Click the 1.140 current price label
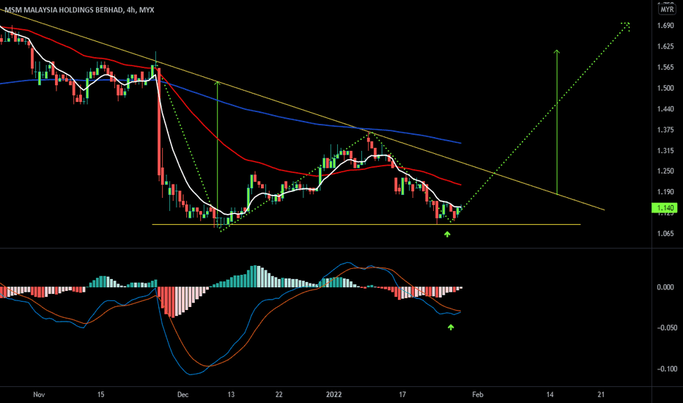The height and width of the screenshot is (403, 683). [x=665, y=208]
